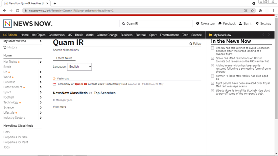Viewport: 278px width, 156px height.
Task: Open blind man's vision gene therapy headline
Action: tap(243, 69)
